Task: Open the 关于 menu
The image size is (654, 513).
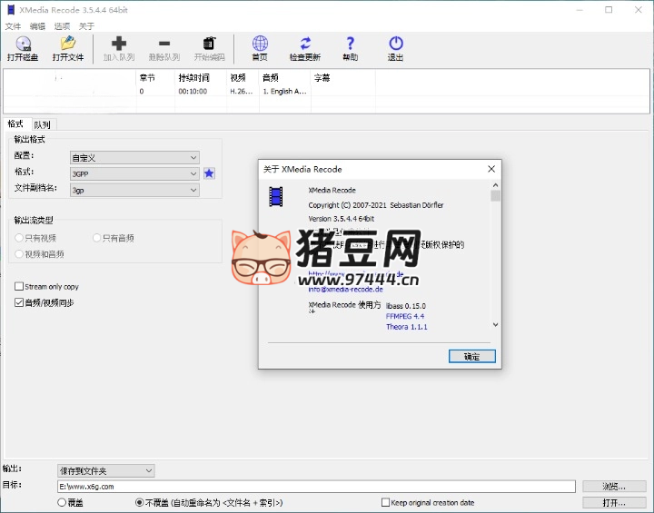Action: point(86,26)
